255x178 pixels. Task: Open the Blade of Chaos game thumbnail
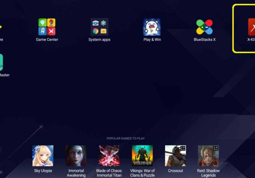tap(109, 156)
